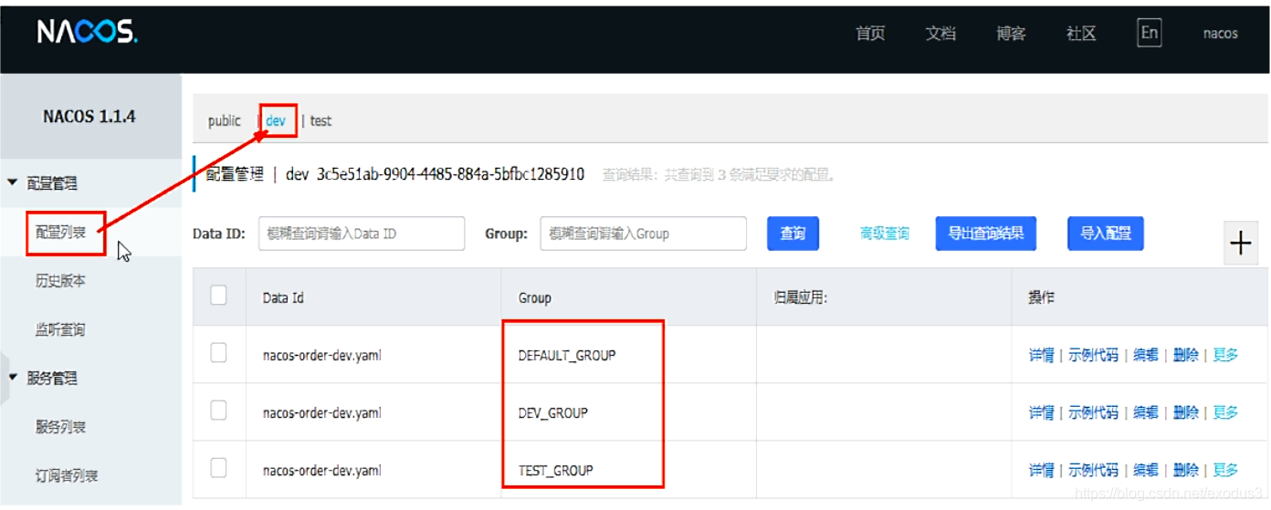The width and height of the screenshot is (1271, 510).
Task: Click the plus icon to add configuration
Action: (1240, 243)
